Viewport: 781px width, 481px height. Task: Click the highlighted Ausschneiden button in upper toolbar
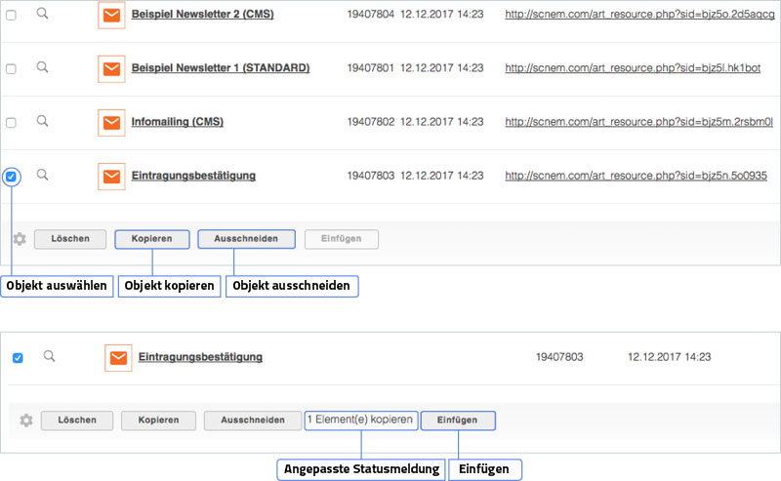(x=245, y=239)
